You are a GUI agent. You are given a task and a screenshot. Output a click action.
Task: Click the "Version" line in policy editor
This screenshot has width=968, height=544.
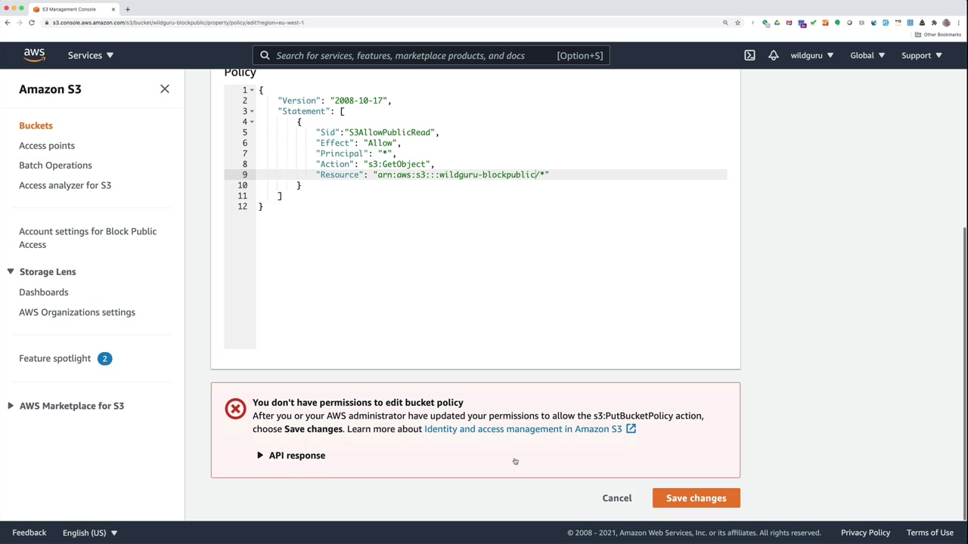pos(334,100)
